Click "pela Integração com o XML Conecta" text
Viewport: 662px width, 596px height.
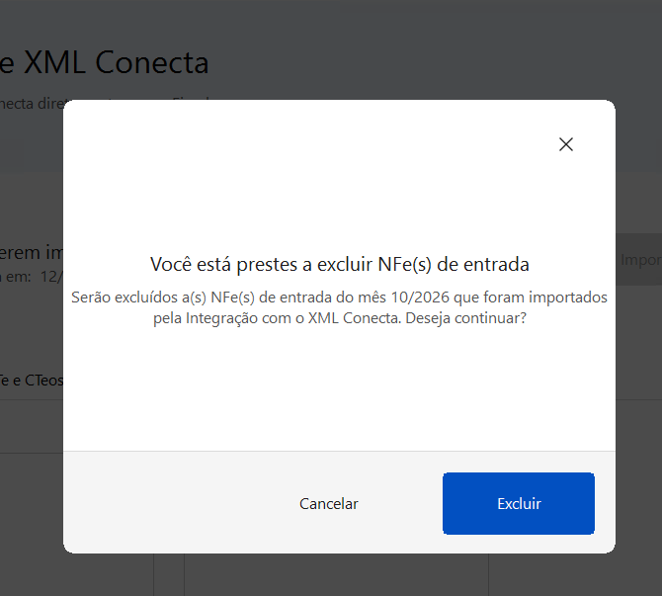click(277, 318)
